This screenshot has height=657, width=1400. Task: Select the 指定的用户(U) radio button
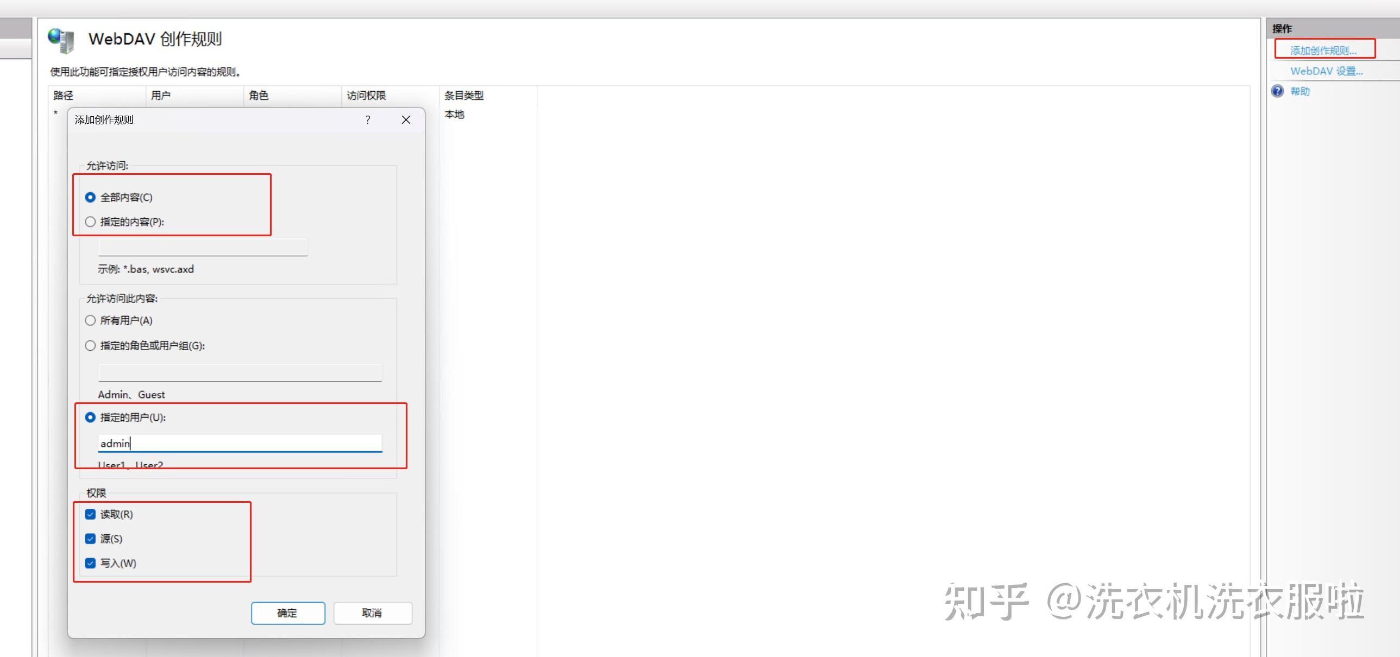point(90,417)
